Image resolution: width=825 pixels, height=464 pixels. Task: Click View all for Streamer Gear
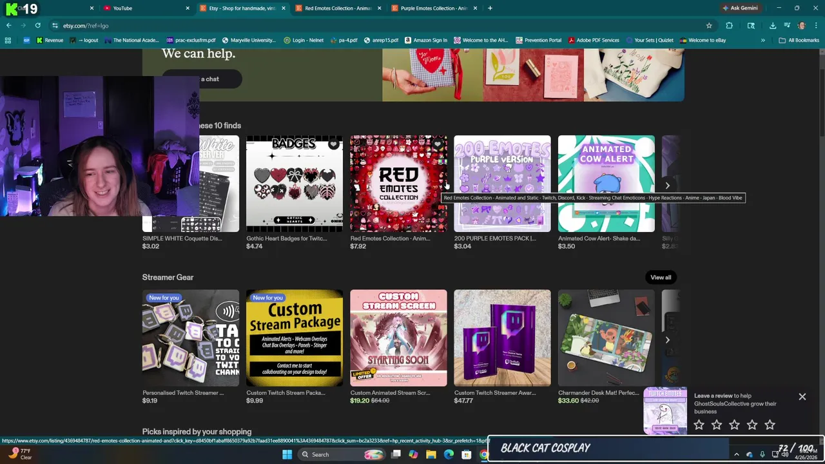661,277
